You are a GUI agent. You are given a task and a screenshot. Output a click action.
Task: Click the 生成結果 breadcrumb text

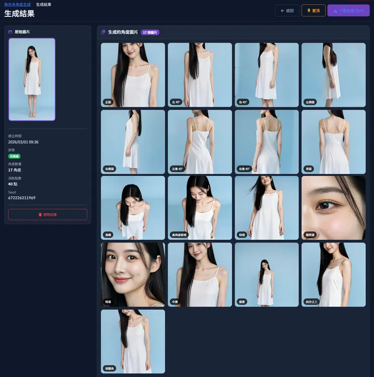tap(43, 5)
